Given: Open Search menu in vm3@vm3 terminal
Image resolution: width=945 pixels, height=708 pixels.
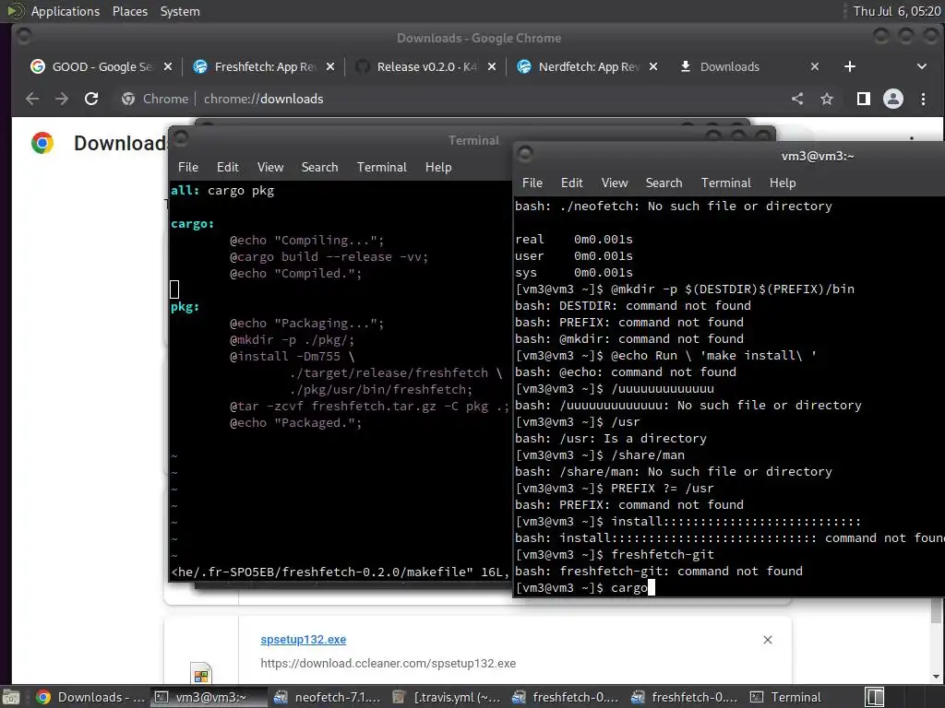Looking at the screenshot, I should click(x=664, y=183).
